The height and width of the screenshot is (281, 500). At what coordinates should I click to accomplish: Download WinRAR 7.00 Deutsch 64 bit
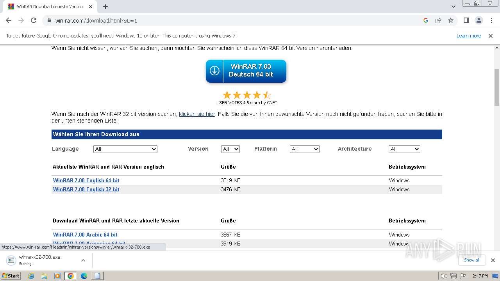[246, 71]
